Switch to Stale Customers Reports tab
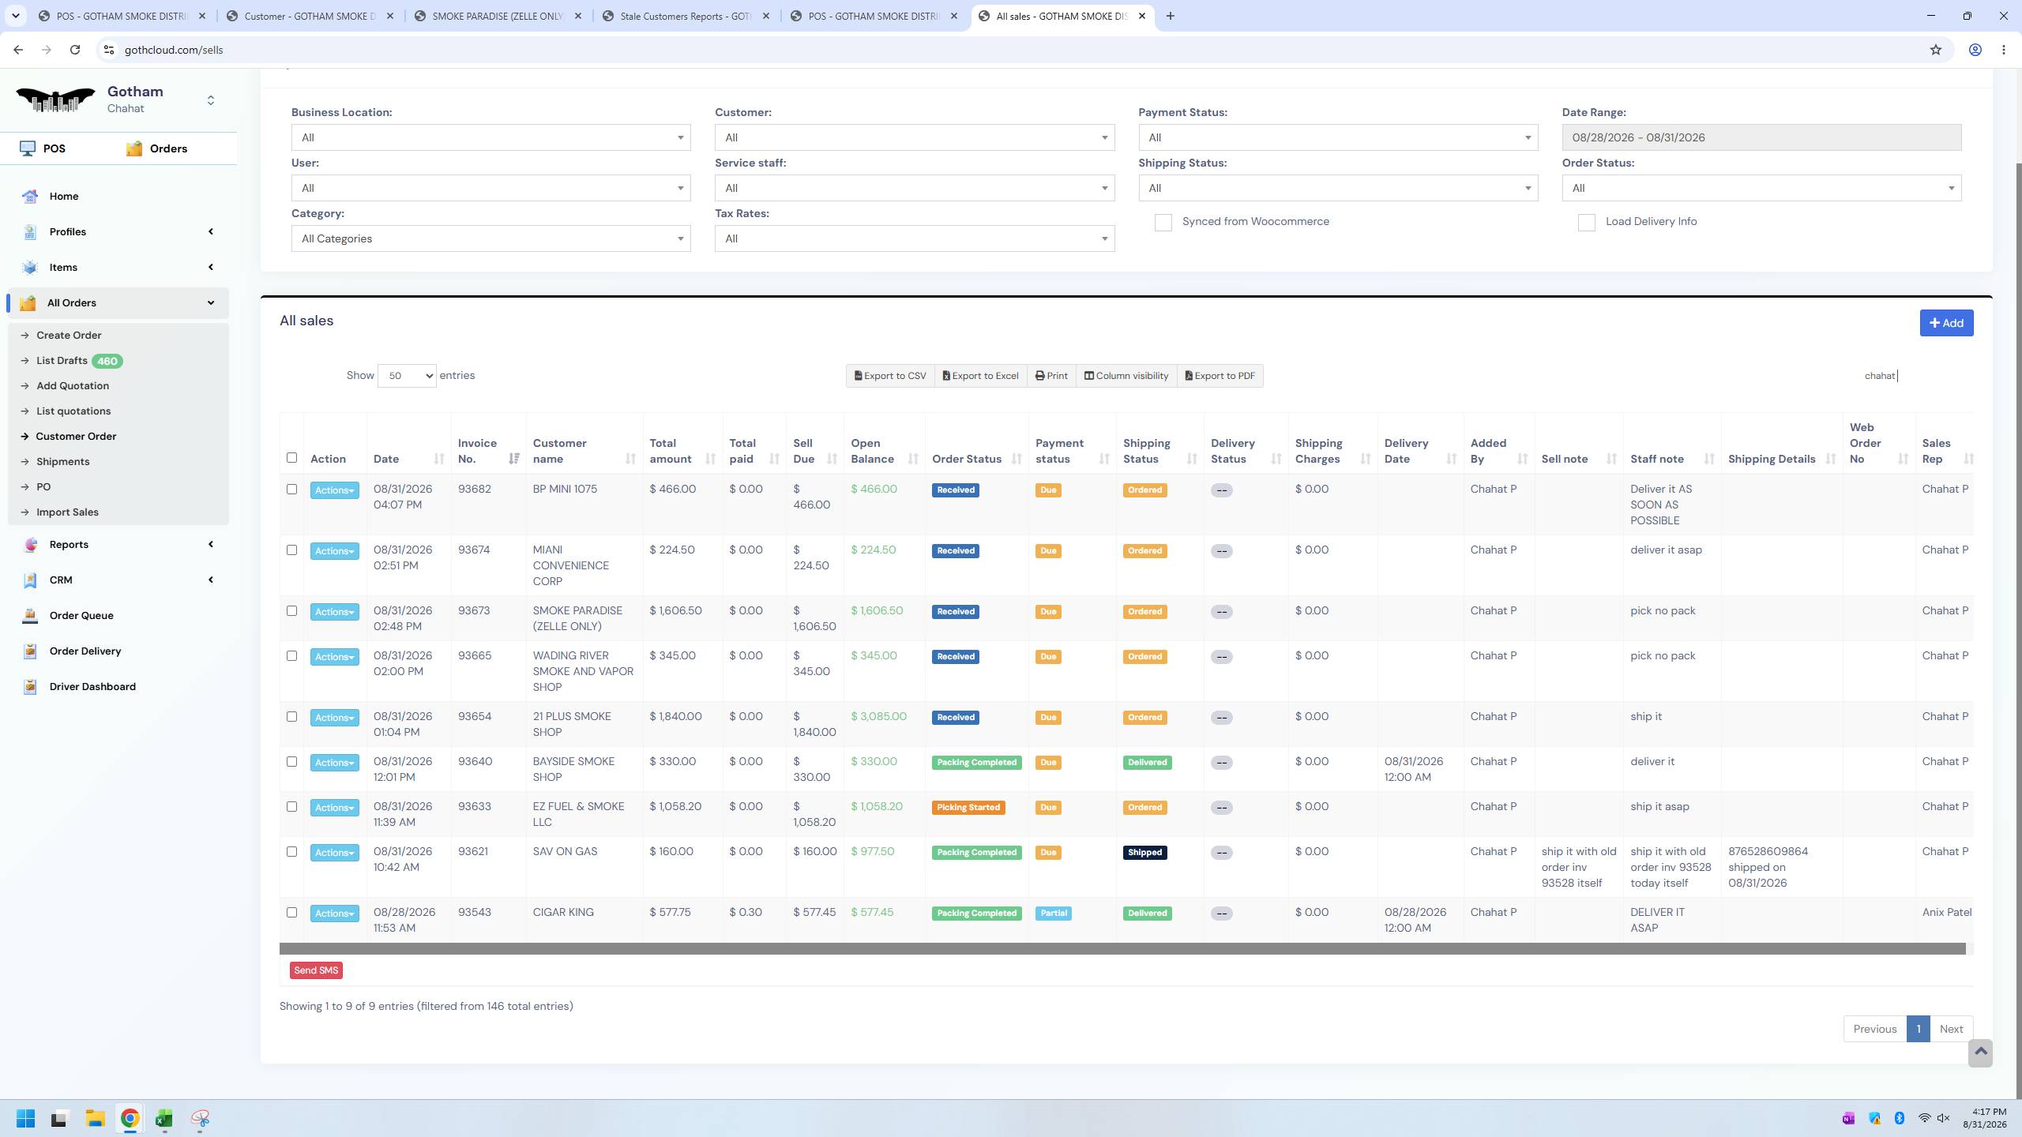The height and width of the screenshot is (1137, 2022). [686, 16]
